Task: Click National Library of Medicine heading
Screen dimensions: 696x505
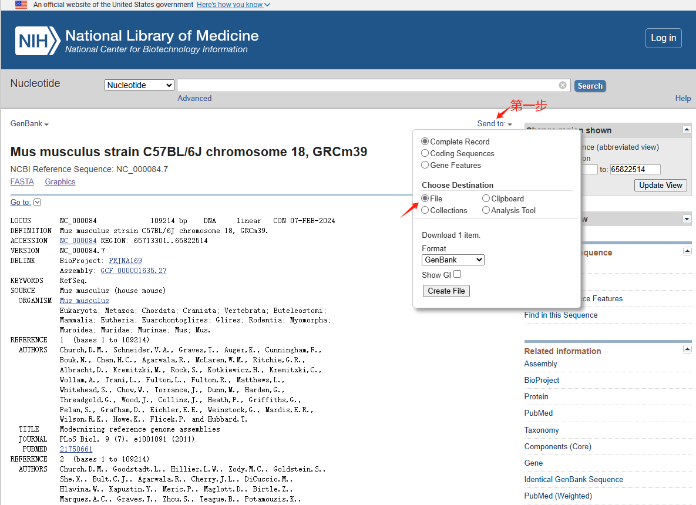Action: click(x=162, y=35)
